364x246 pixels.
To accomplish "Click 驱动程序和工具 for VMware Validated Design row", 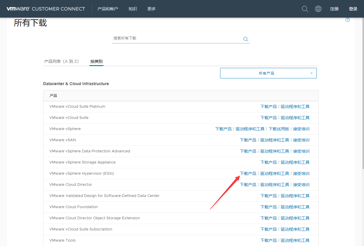I will click(295, 196).
